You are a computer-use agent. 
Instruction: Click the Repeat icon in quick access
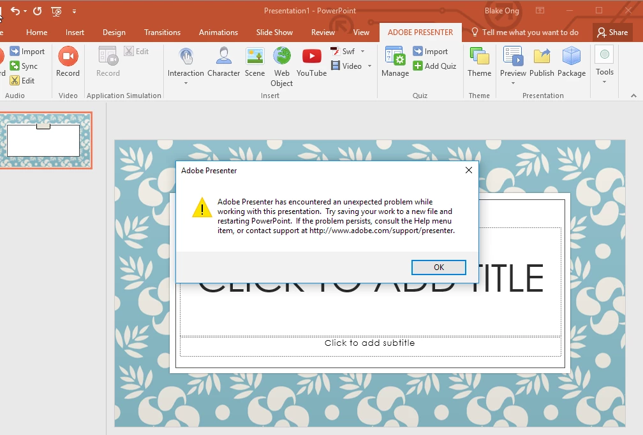pos(37,11)
